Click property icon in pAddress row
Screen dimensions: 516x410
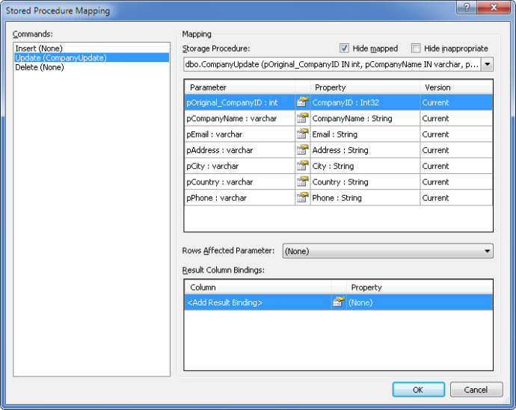302,150
